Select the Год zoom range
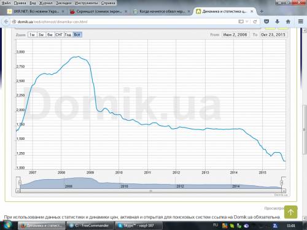 (x=68, y=35)
